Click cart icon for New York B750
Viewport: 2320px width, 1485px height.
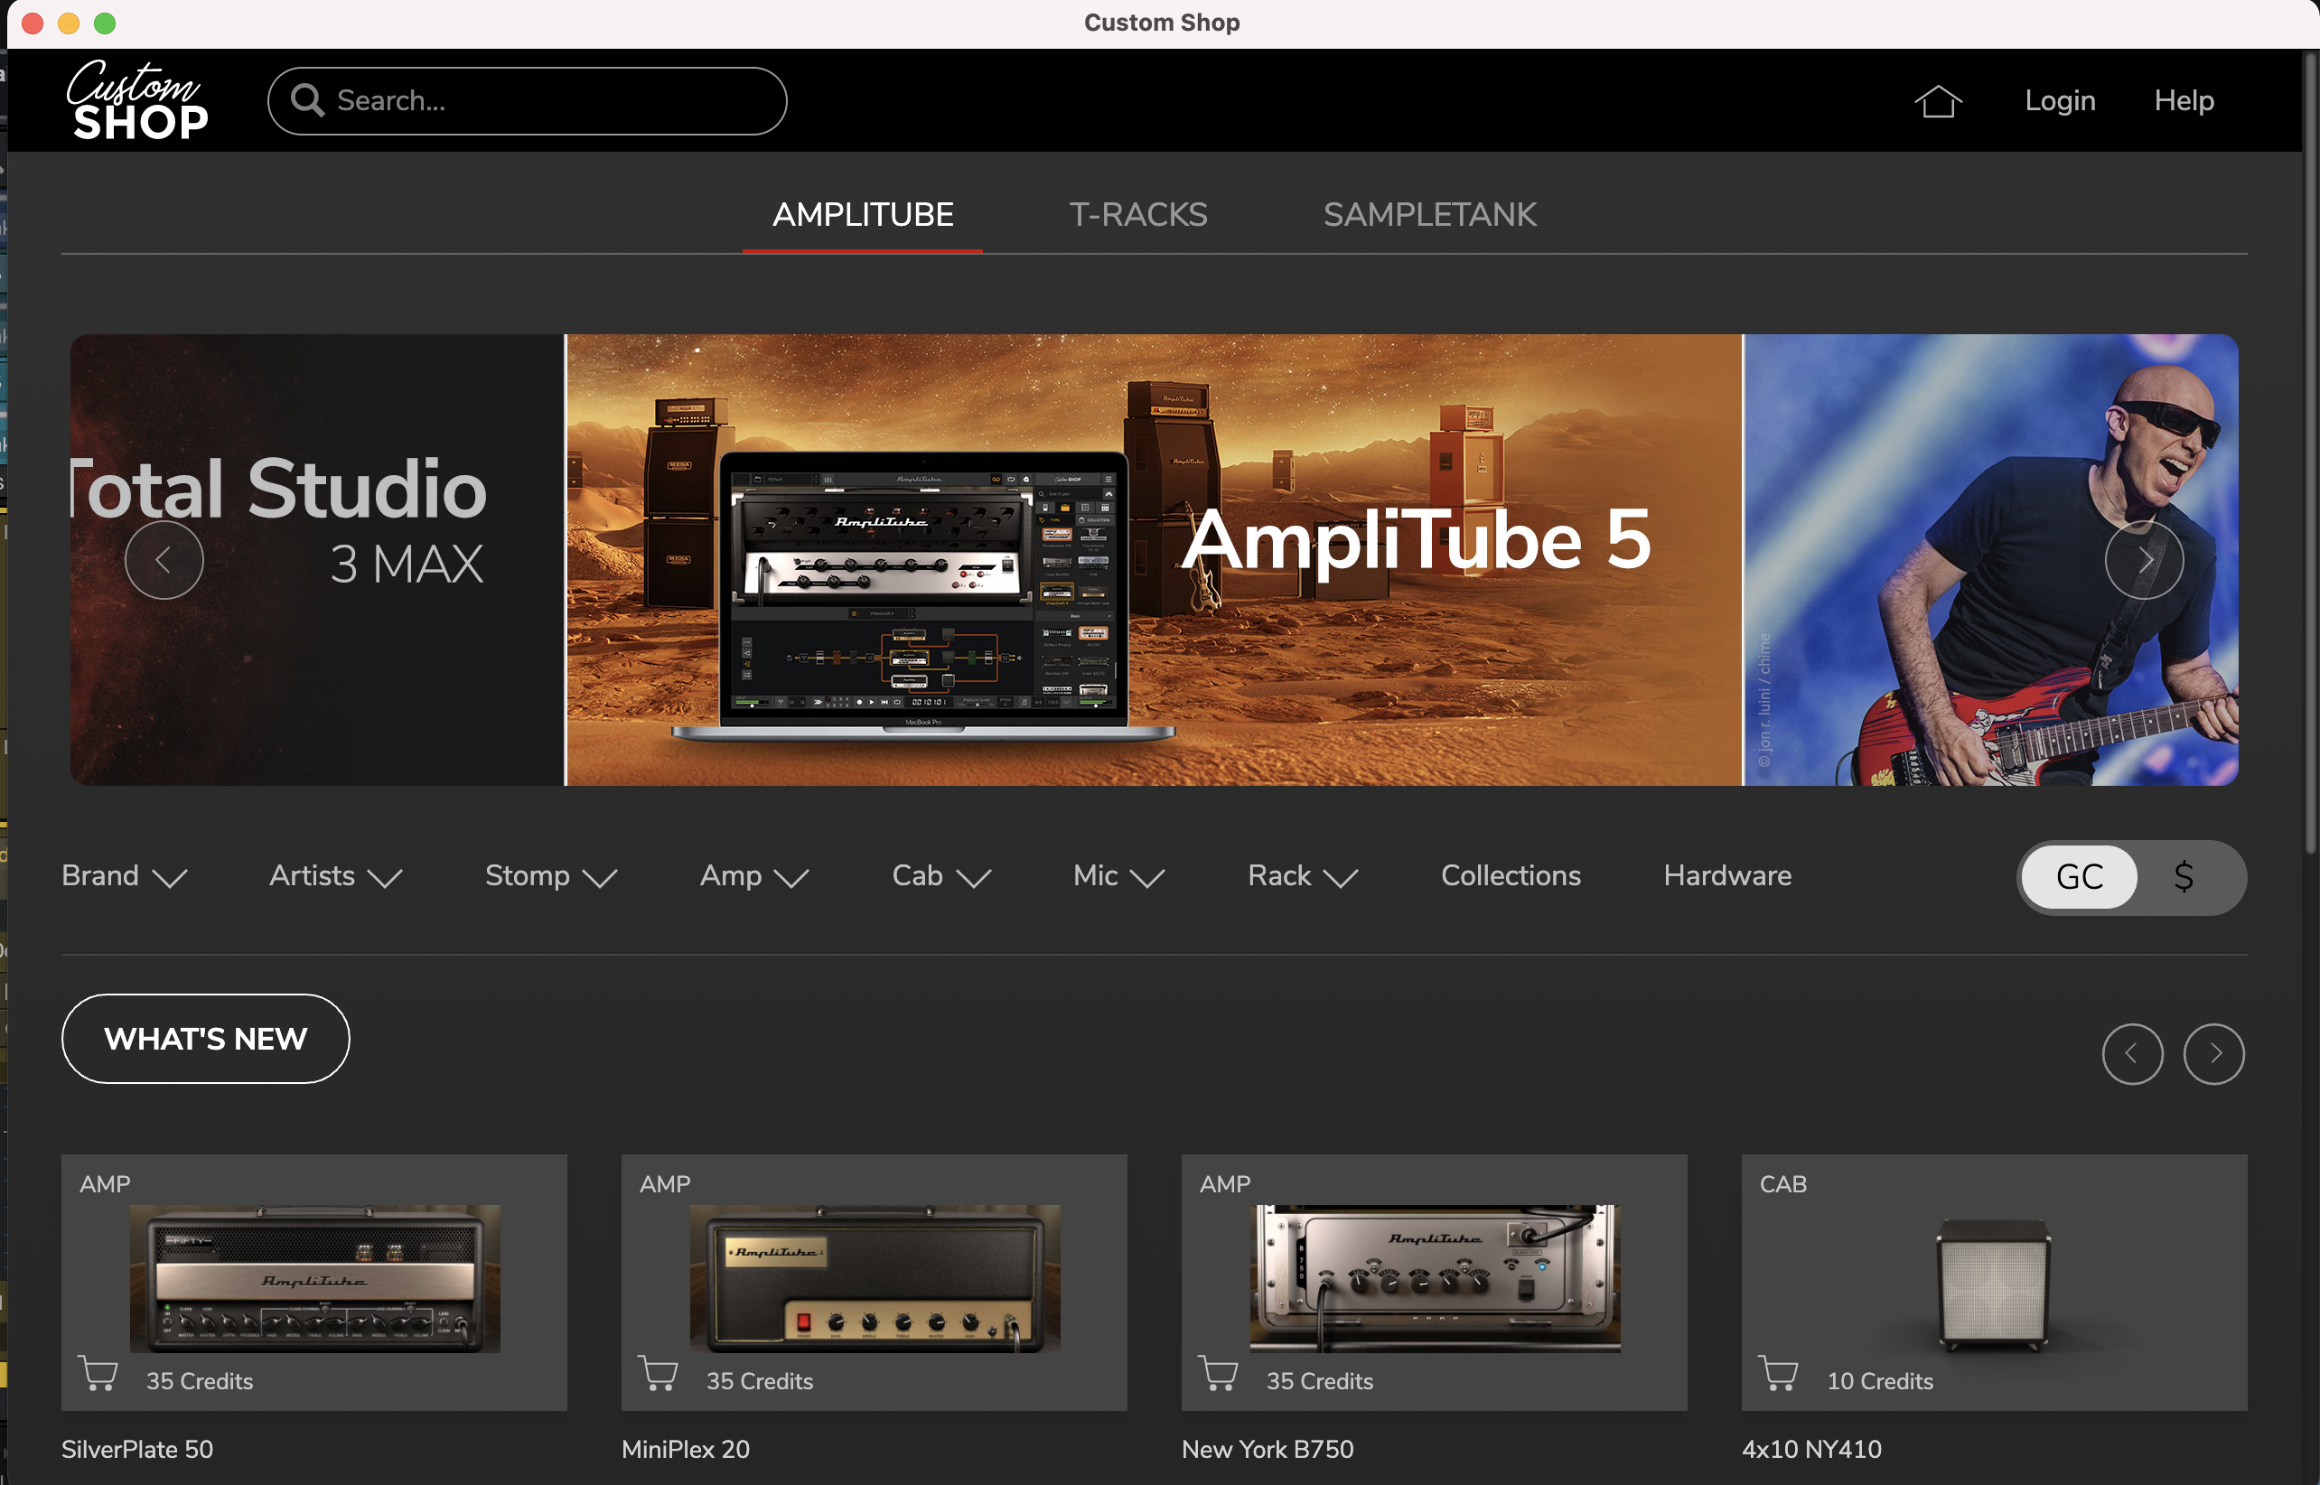(1219, 1372)
